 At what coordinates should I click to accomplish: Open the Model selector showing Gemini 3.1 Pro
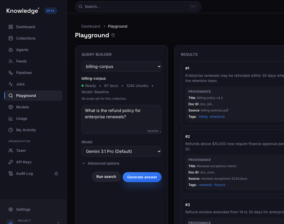(121, 151)
